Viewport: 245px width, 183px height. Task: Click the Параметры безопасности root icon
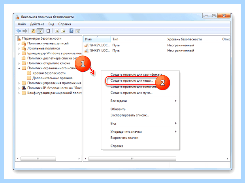pos(19,38)
